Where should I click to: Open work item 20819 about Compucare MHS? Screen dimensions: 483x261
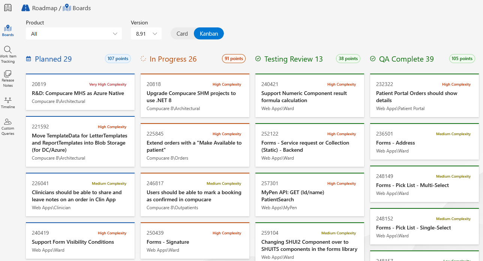pyautogui.click(x=80, y=93)
